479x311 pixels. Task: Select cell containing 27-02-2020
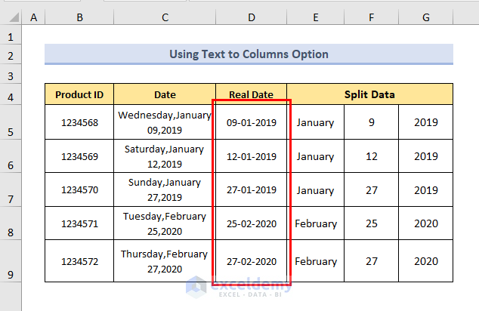point(251,261)
